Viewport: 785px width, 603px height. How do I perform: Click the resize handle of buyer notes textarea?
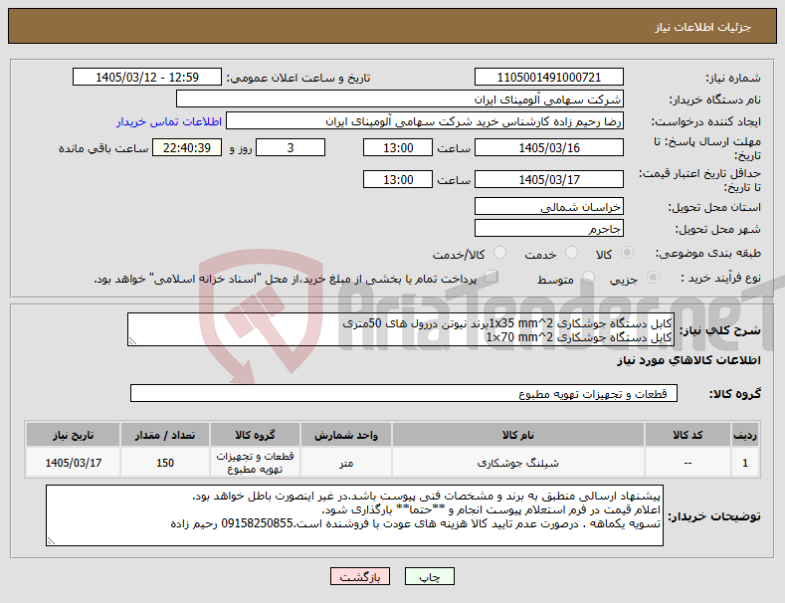click(x=51, y=541)
